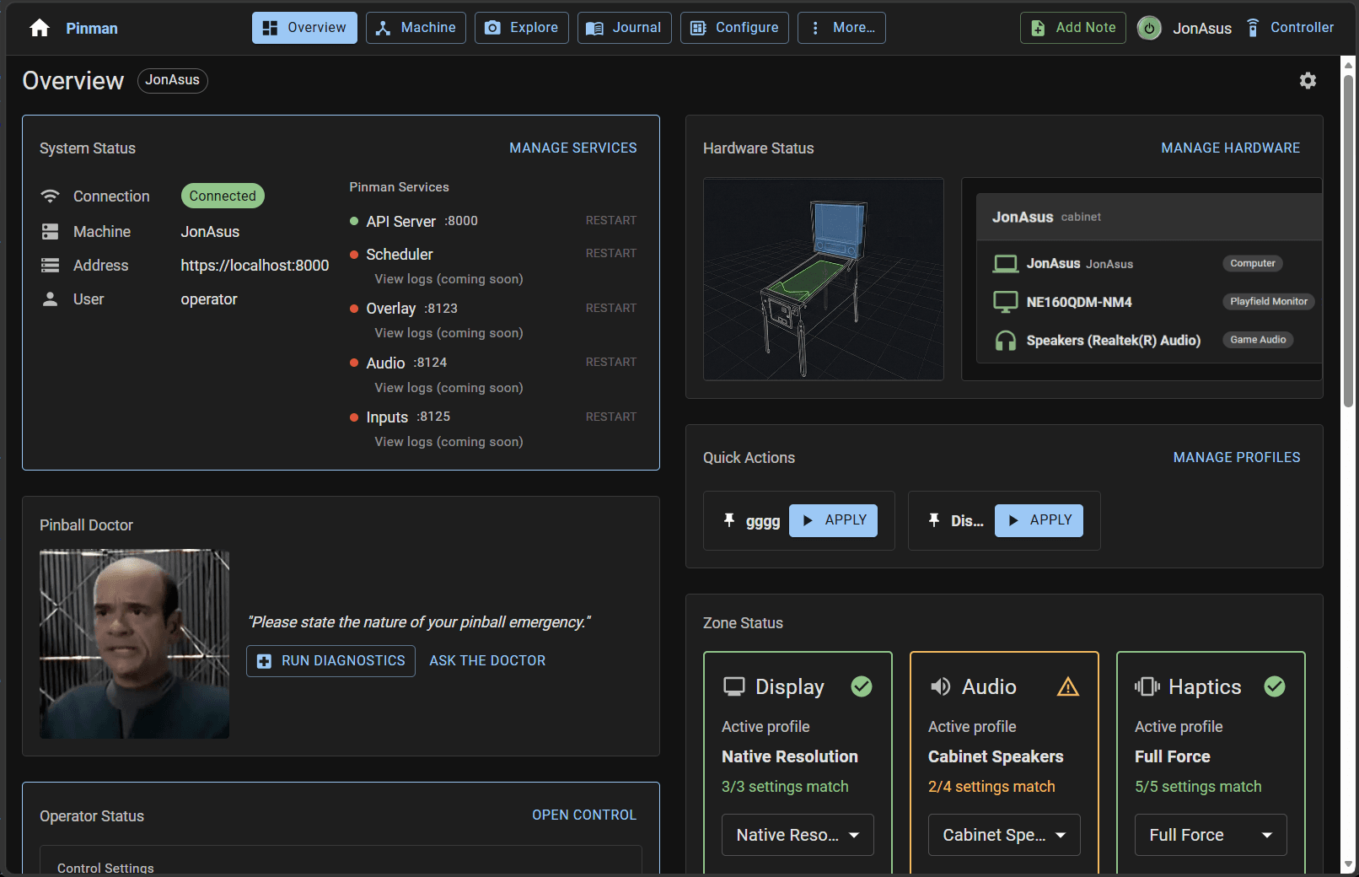Click the 2/4 settings match text
The width and height of the screenshot is (1359, 877).
tap(991, 787)
